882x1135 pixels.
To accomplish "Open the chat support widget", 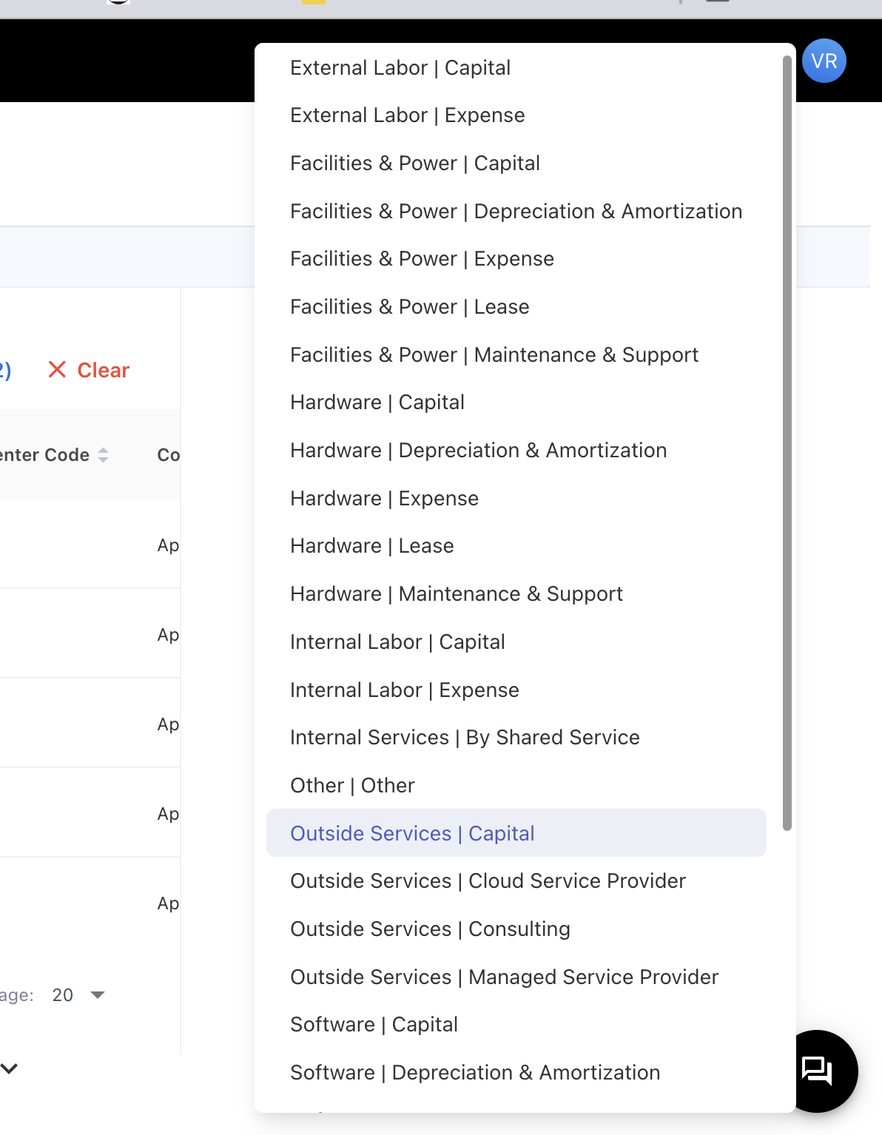I will 817,1070.
